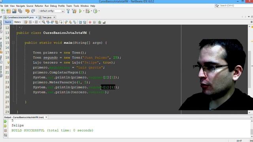Click the Re-run with different parameters icon
253x142 pixels.
(x=6, y=126)
